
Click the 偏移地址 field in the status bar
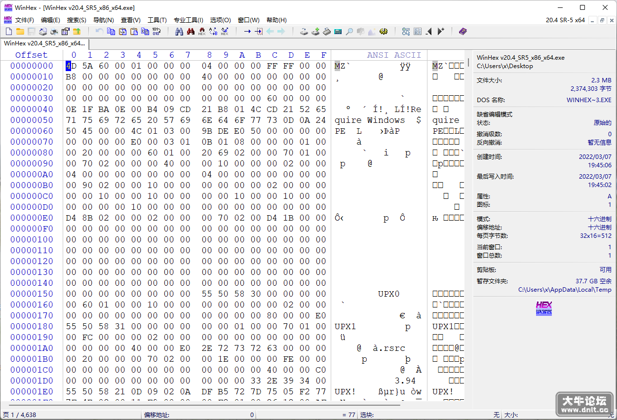pos(199,415)
